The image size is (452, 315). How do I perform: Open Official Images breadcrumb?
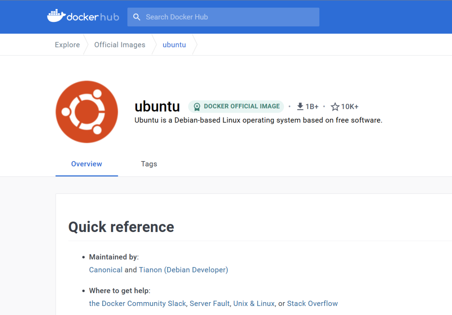120,45
